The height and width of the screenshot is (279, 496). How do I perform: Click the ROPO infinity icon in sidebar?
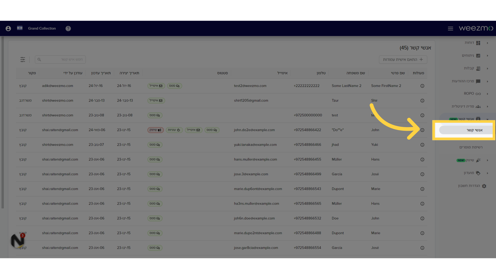[478, 94]
